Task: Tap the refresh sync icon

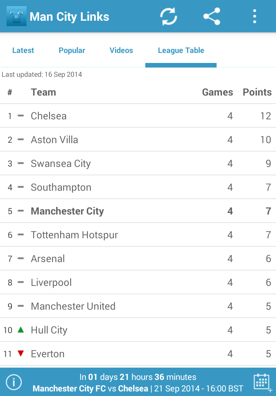Action: click(169, 16)
